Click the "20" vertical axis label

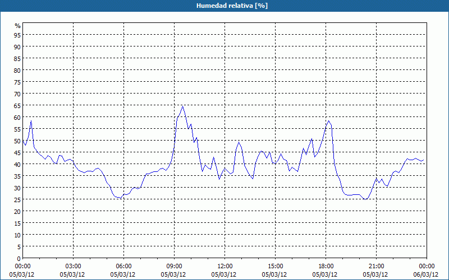click(x=17, y=212)
